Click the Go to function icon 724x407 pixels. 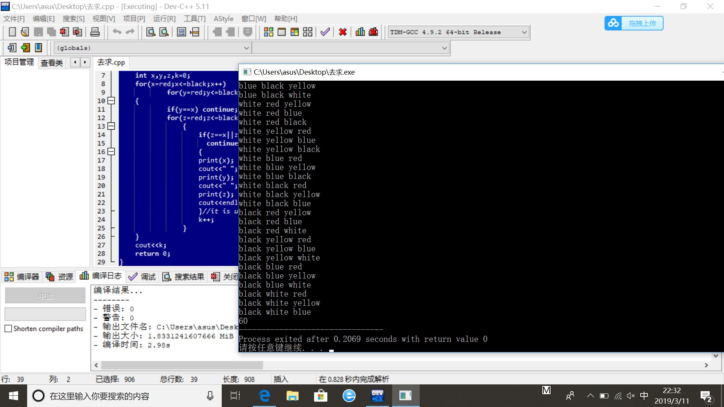[x=181, y=32]
